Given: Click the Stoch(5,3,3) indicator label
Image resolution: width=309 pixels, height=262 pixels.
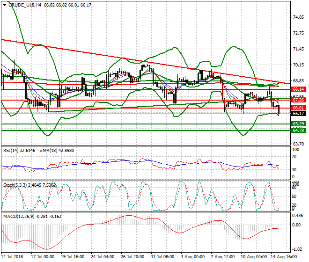Looking at the screenshot, I should [x=15, y=185].
